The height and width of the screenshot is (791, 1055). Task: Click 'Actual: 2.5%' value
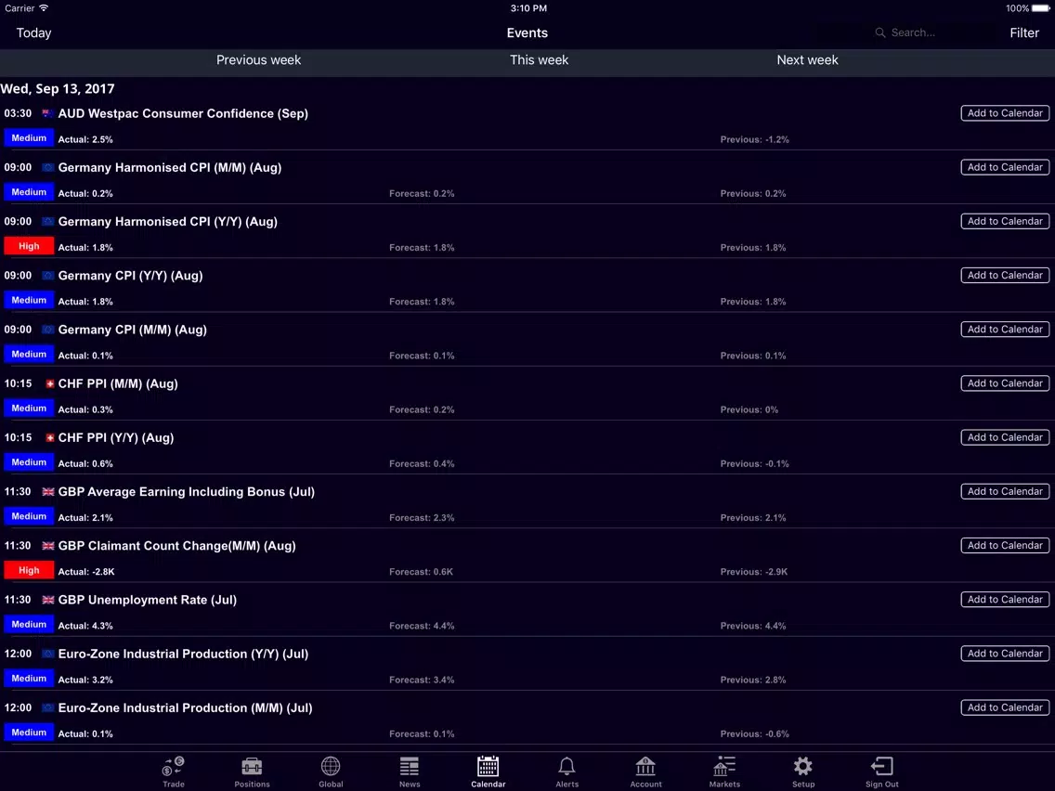(x=85, y=139)
